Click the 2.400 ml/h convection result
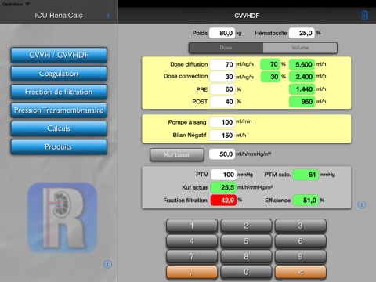 tap(302, 77)
